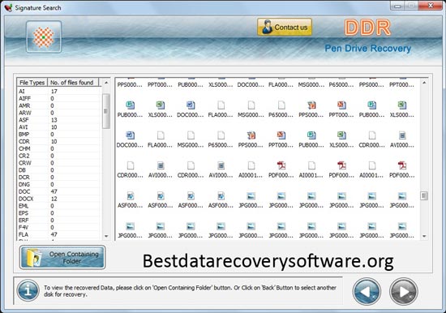The image size is (446, 313).
Task: Sort by No. of files found header
Action: tap(73, 83)
